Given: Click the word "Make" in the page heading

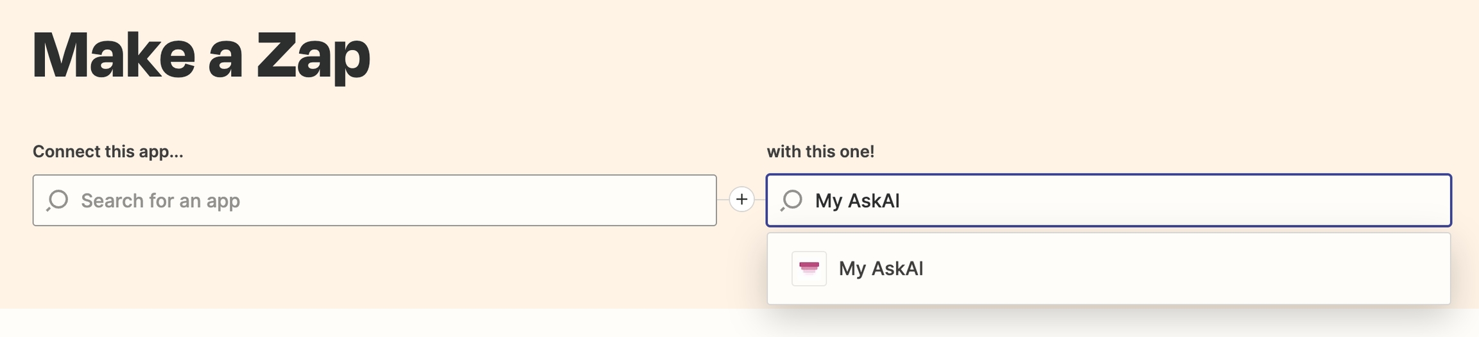Looking at the screenshot, I should [x=114, y=56].
